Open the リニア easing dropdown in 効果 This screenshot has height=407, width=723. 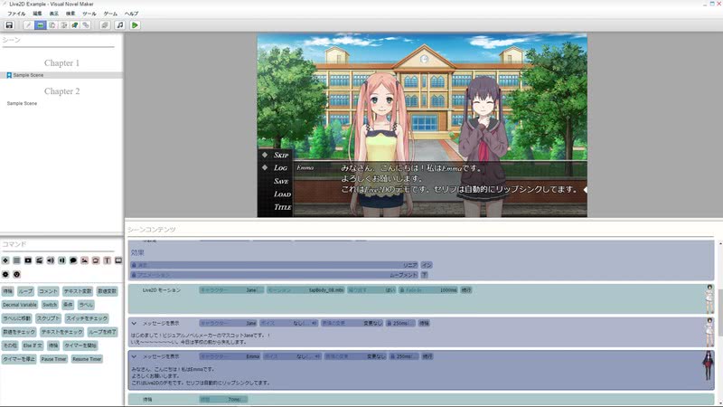click(274, 265)
